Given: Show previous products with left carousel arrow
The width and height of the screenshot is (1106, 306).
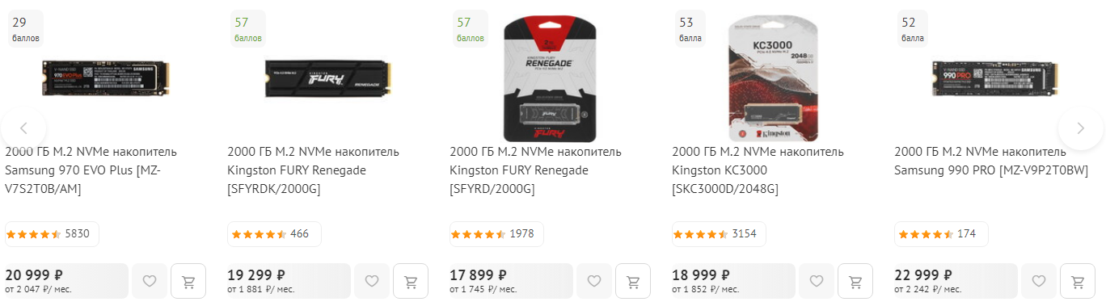Looking at the screenshot, I should click(23, 128).
